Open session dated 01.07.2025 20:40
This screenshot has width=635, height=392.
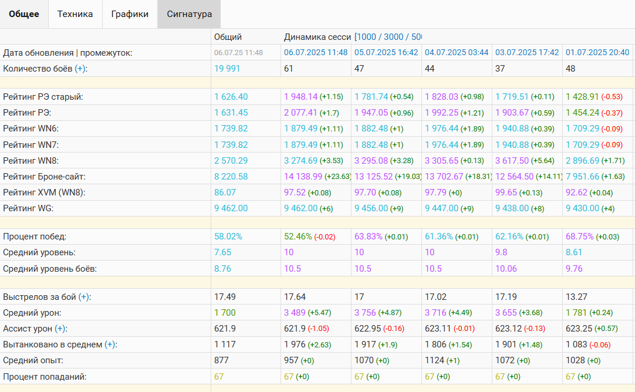597,53
